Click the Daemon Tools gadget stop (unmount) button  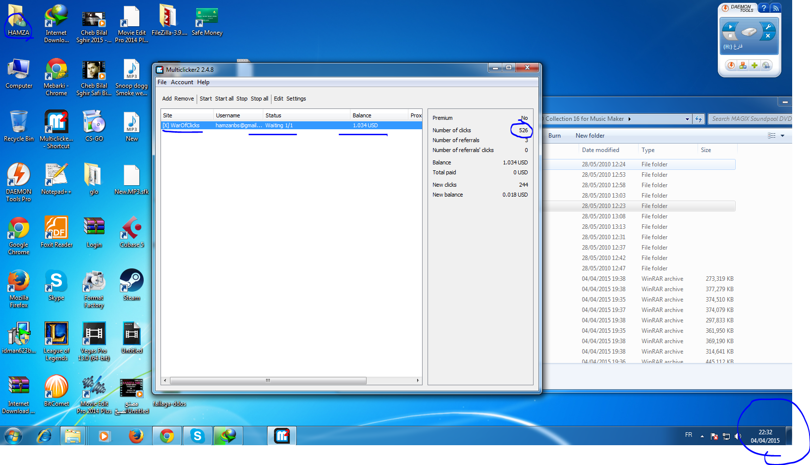coord(730,36)
